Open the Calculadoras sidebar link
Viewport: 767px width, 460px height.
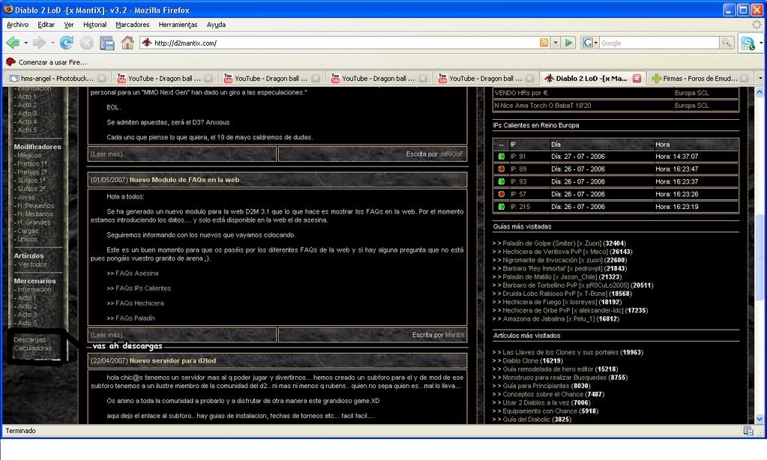pos(33,348)
